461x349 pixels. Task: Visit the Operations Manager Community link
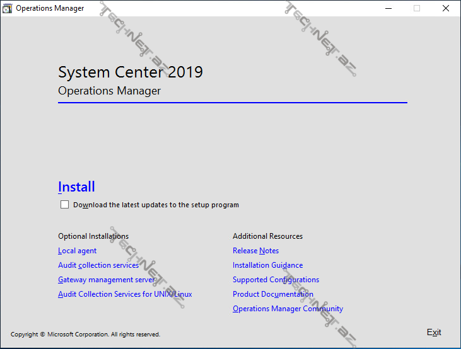(x=288, y=309)
